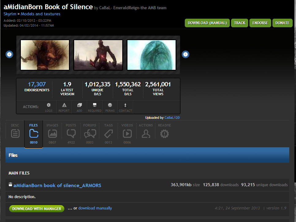Open uploader CaBaL120 profile link
The image size is (296, 222).
click(172, 118)
